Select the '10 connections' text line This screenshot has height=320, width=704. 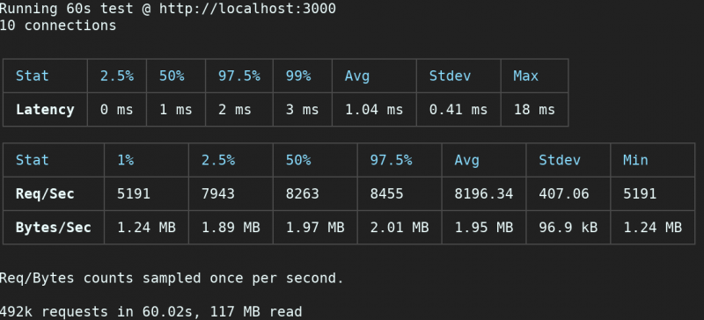[58, 25]
